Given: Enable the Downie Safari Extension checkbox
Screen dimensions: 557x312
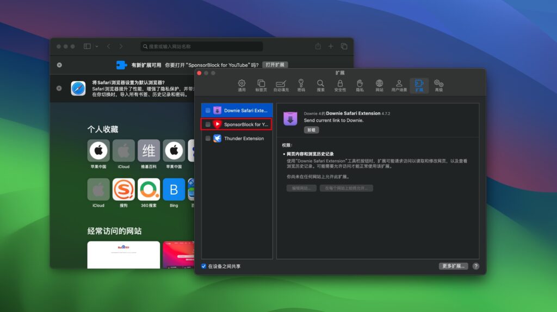Looking at the screenshot, I should tap(208, 110).
